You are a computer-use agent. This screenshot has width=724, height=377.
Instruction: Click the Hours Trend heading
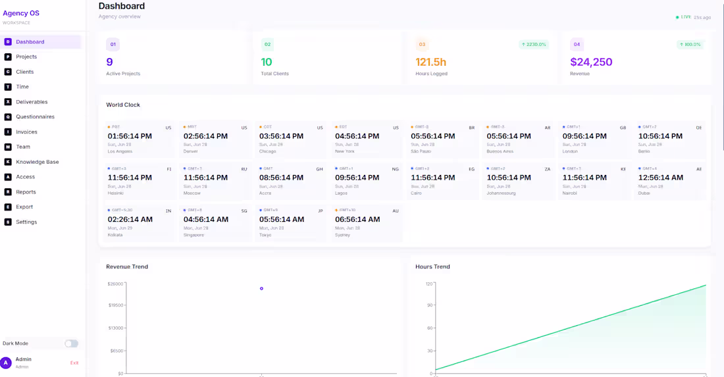(x=432, y=266)
